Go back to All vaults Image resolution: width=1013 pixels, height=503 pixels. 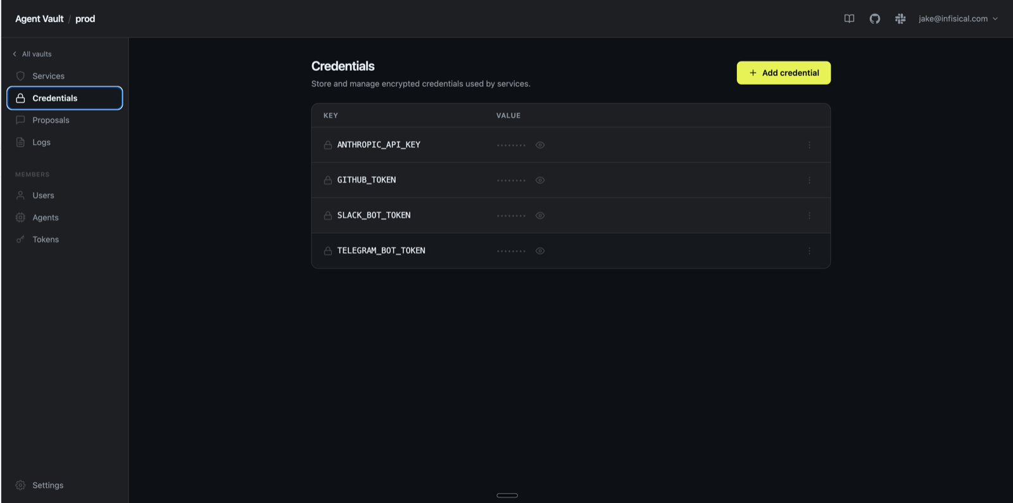coord(32,54)
